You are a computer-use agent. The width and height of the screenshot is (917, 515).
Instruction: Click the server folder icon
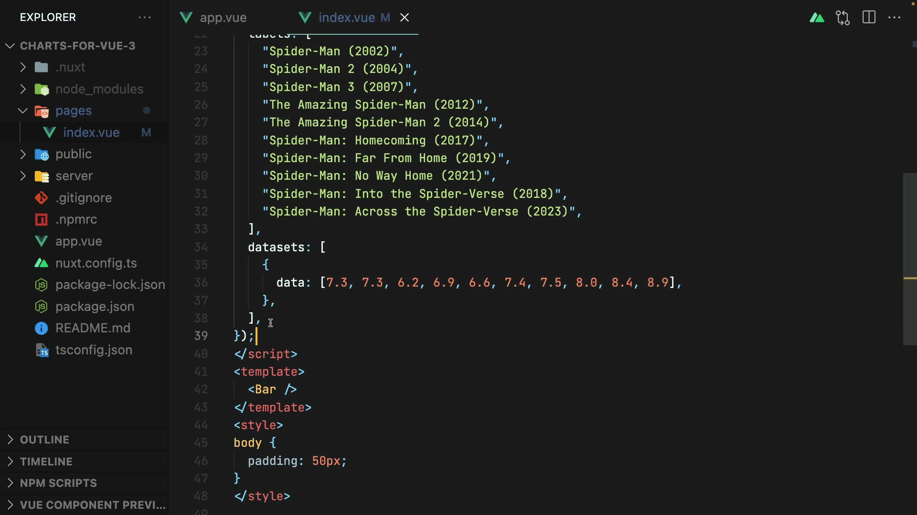pos(42,176)
